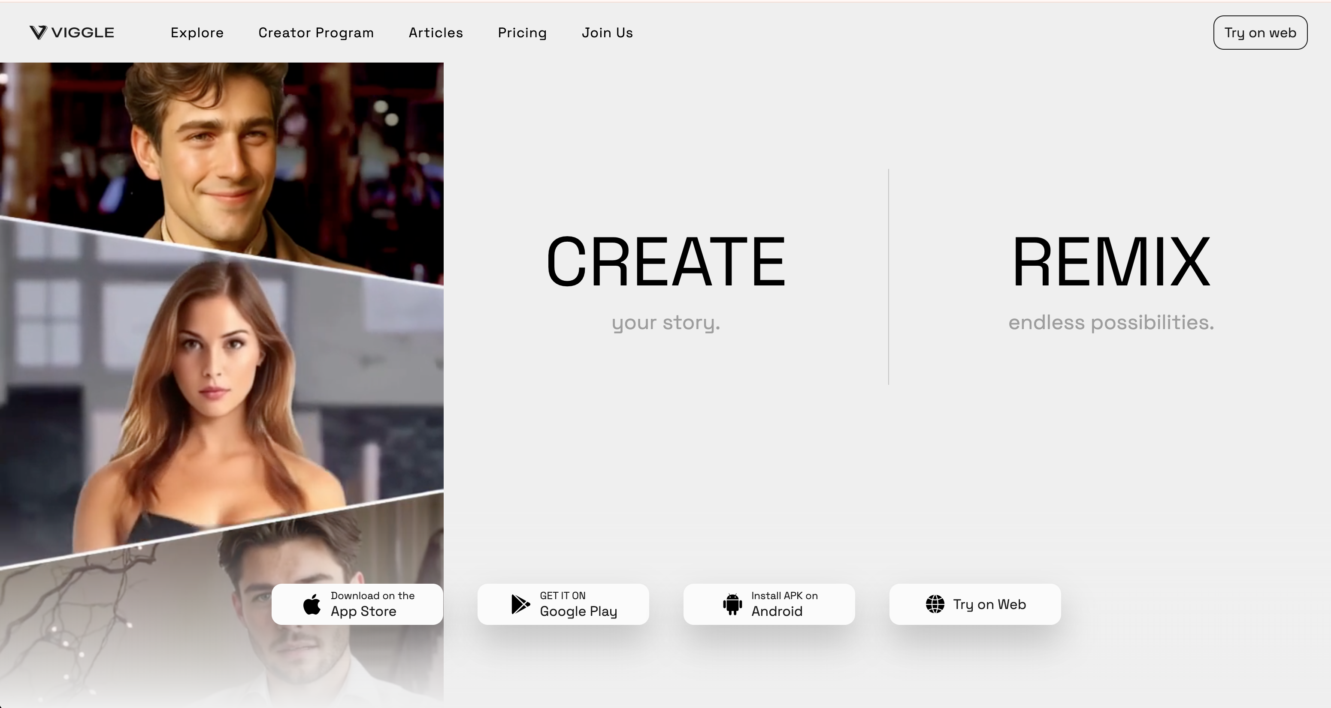Click Download on the App Store text

coord(372,604)
